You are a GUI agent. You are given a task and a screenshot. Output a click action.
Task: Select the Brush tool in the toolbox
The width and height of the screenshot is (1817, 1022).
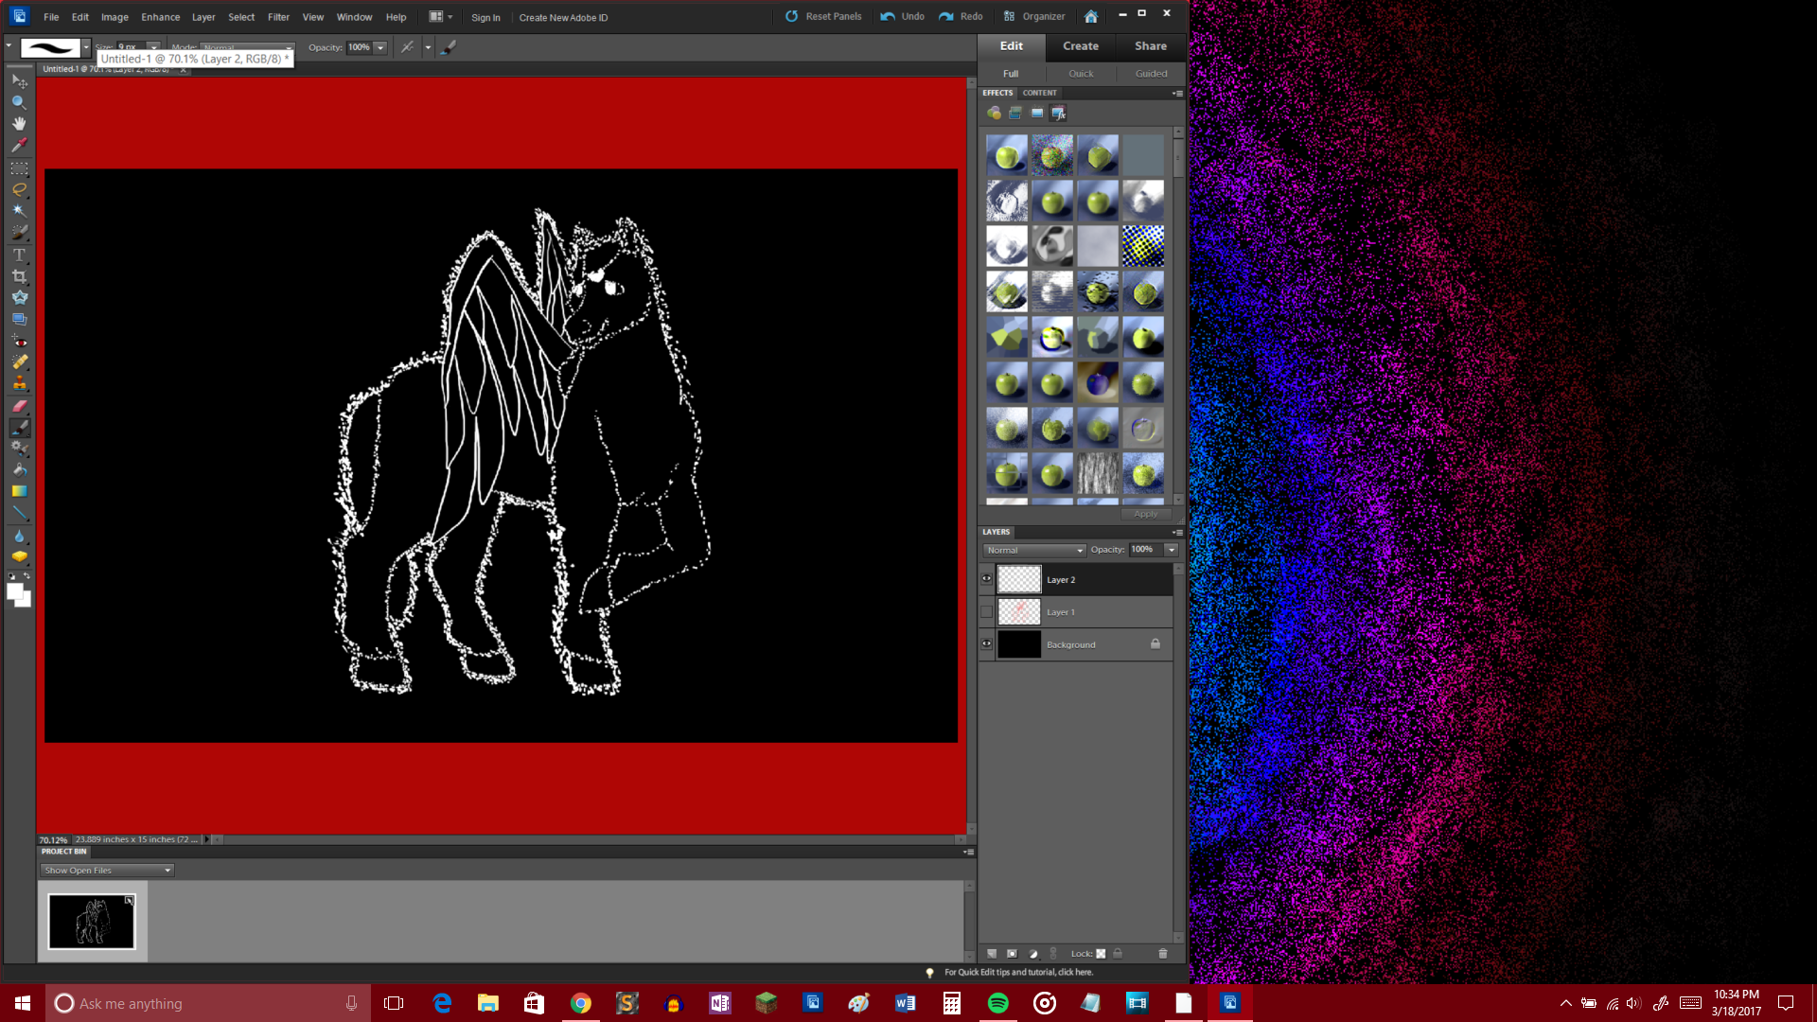click(x=19, y=428)
